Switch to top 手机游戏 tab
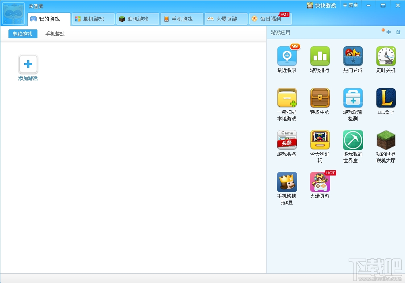 (182, 19)
